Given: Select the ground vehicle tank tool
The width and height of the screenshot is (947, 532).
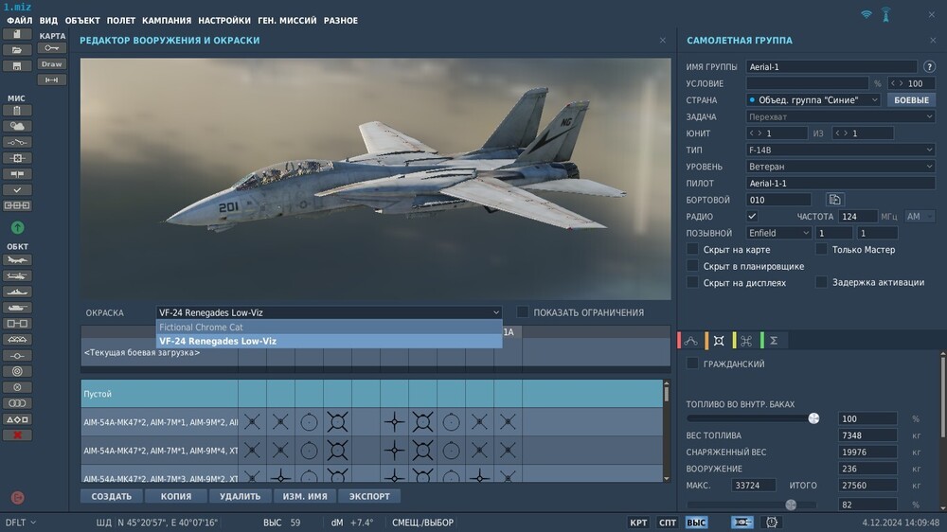Looking at the screenshot, I should (x=17, y=308).
